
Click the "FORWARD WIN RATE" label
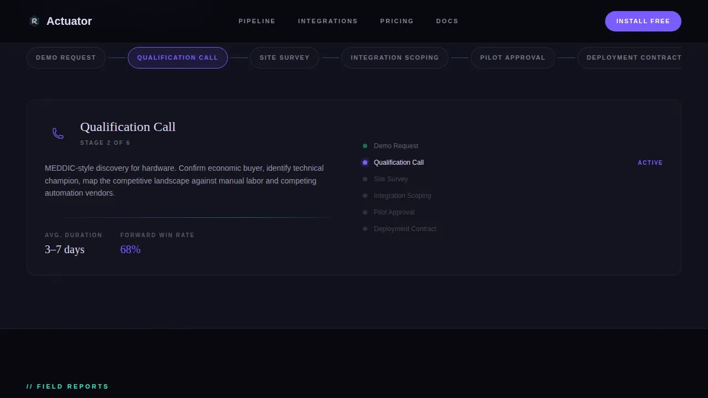(x=157, y=235)
